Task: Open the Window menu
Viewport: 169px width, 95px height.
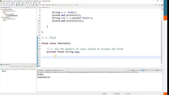Action: click(x=35, y=3)
